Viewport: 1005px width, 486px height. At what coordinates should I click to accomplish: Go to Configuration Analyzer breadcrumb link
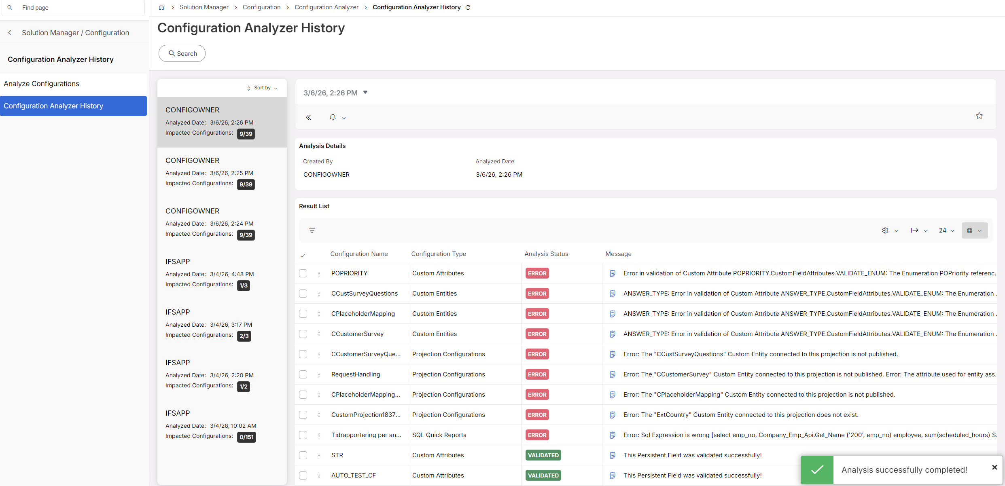[327, 7]
